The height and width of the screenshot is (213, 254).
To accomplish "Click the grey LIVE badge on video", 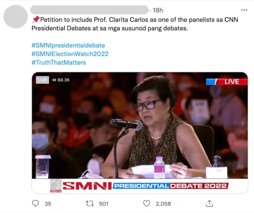I will pos(42,80).
